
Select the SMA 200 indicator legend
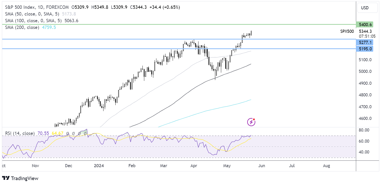click(22, 27)
